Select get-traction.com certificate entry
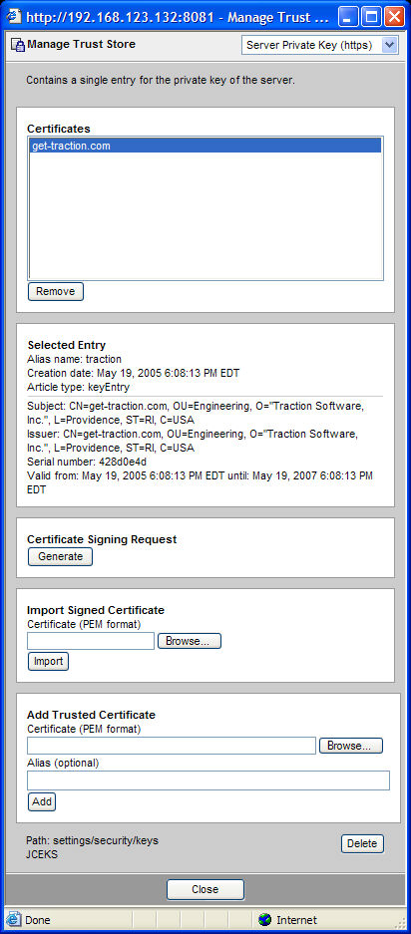This screenshot has width=411, height=934. 205,146
